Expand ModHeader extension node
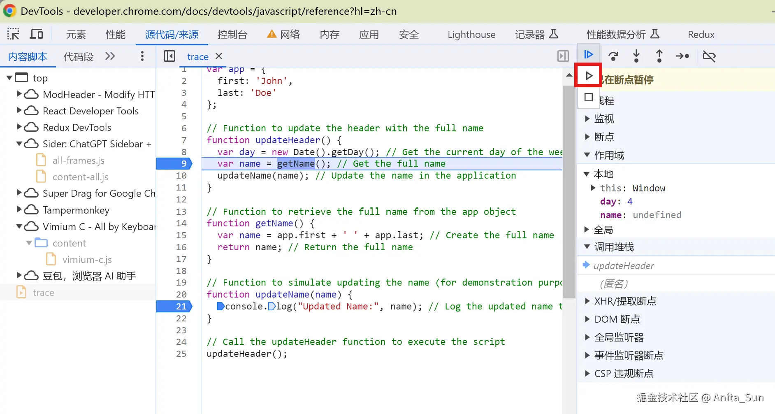Image resolution: width=775 pixels, height=414 pixels. 19,94
